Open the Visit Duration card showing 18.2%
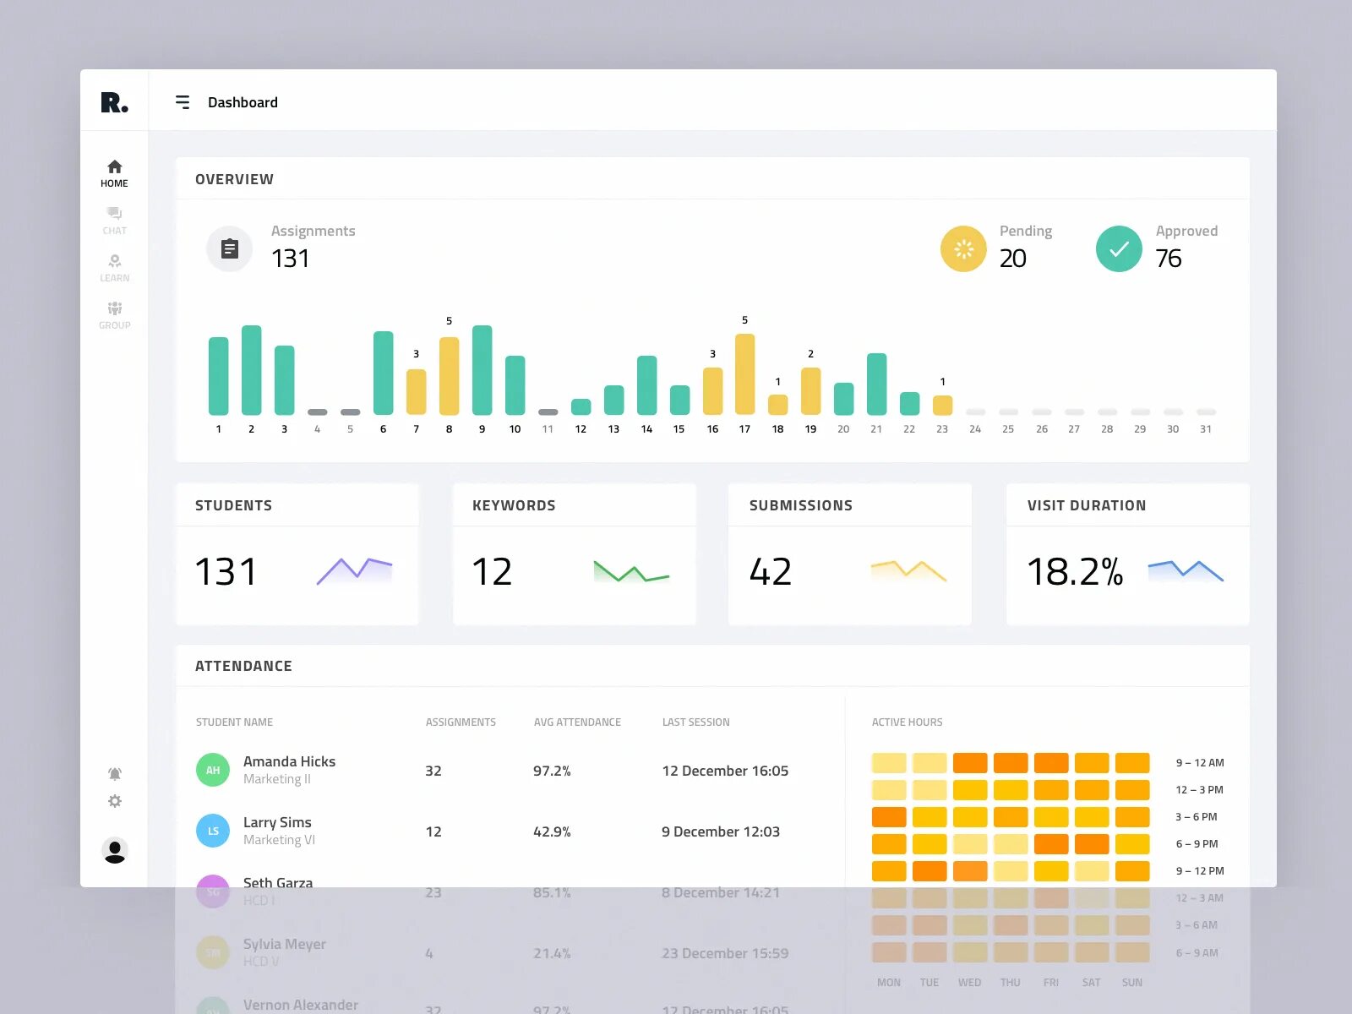The width and height of the screenshot is (1352, 1014). 1127,554
